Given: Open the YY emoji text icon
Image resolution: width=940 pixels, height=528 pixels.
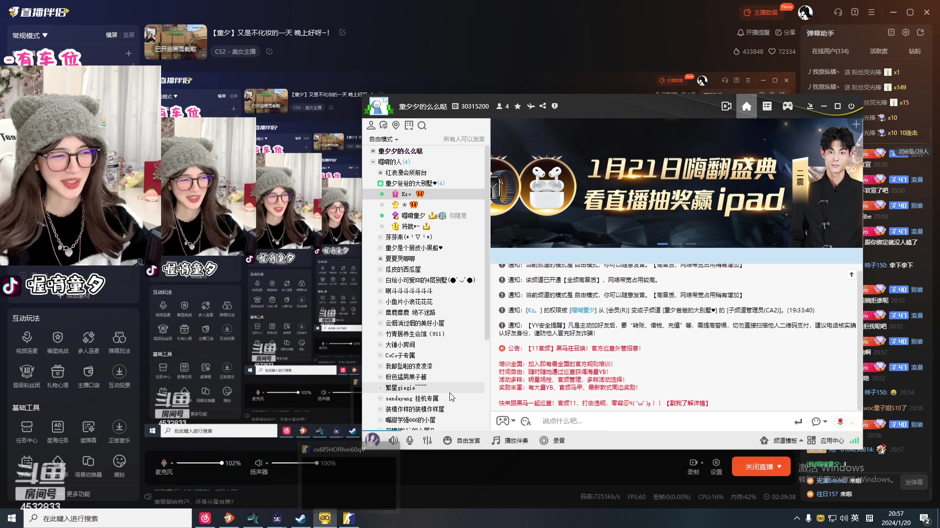Looking at the screenshot, I should [x=526, y=421].
